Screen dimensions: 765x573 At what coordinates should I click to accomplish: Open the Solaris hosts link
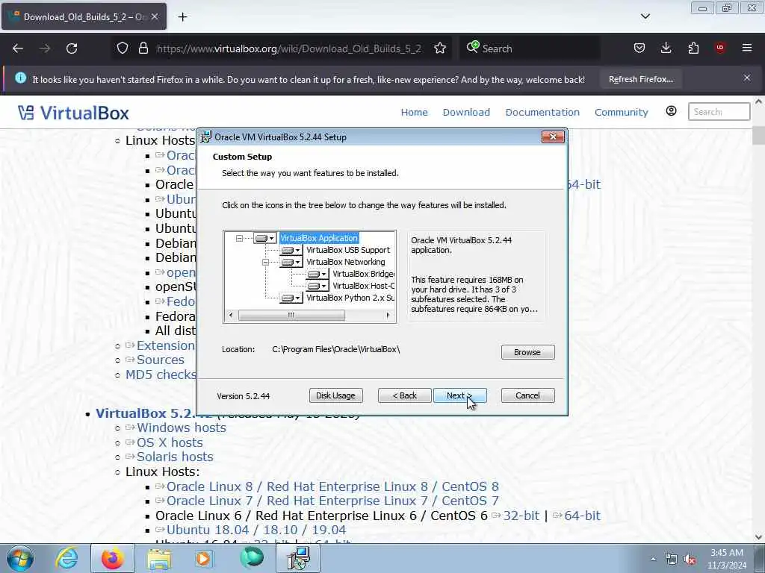[175, 457]
